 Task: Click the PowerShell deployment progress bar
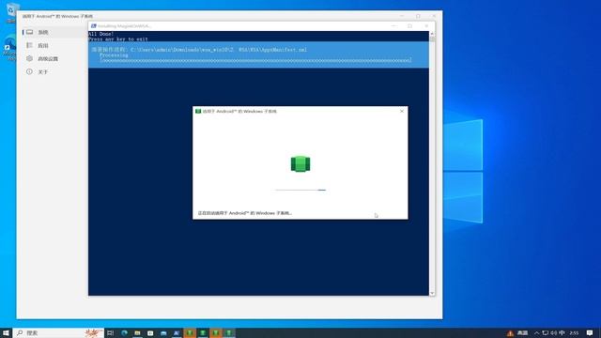[x=255, y=60]
